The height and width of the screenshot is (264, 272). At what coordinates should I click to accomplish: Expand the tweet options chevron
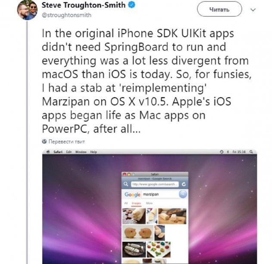253,10
